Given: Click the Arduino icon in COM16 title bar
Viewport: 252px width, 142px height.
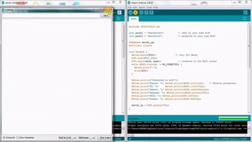Looking at the screenshot, I should tap(3, 10).
